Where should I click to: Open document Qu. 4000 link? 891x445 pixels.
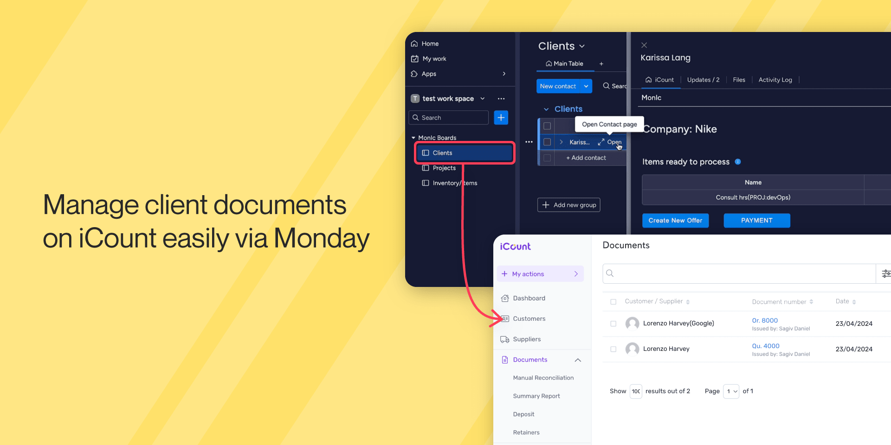coord(766,346)
